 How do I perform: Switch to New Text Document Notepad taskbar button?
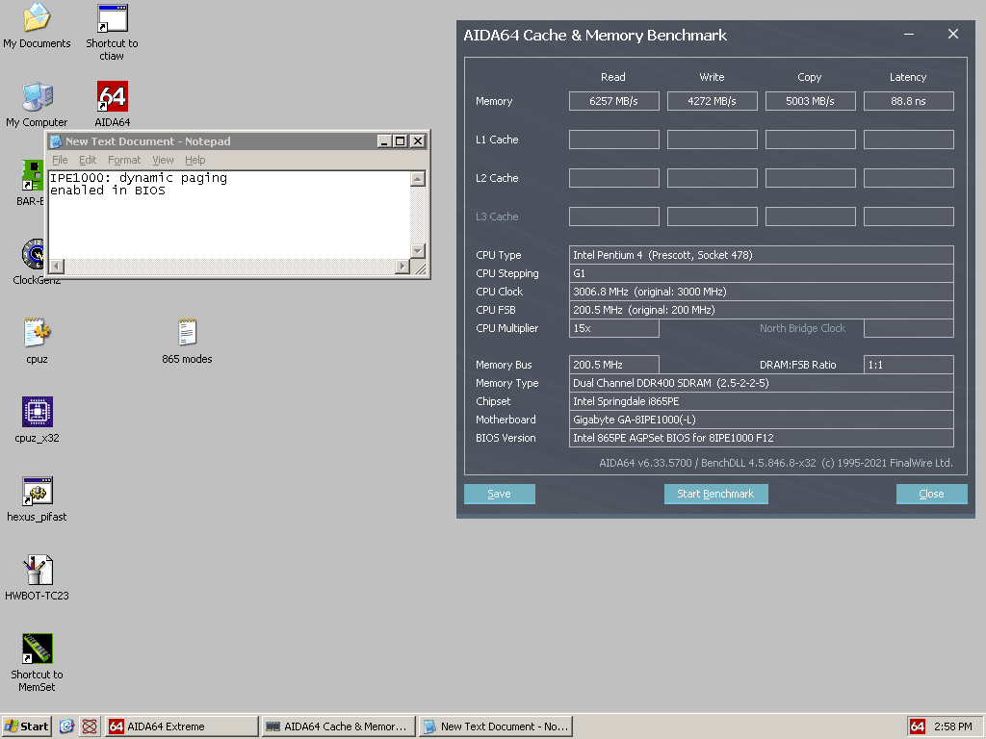point(496,726)
